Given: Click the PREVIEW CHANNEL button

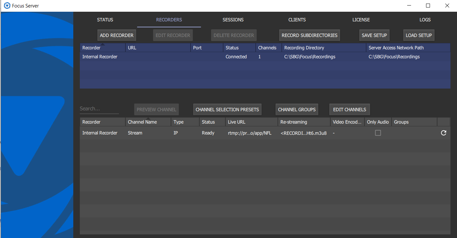Looking at the screenshot, I should pos(156,109).
